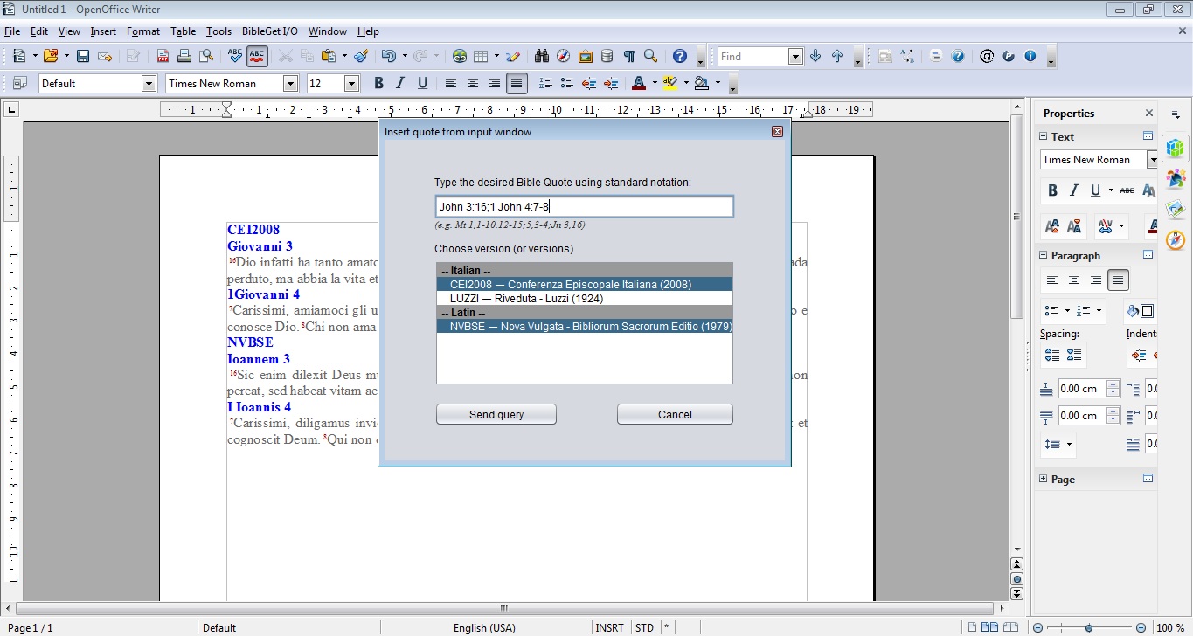Image resolution: width=1193 pixels, height=636 pixels.
Task: Open the Tools menu
Action: (218, 31)
